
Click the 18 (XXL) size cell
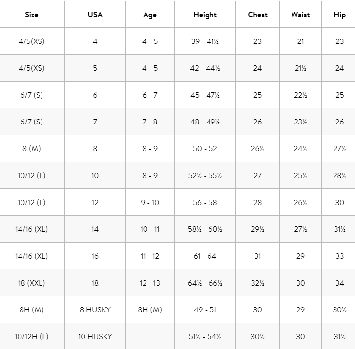[x=31, y=283]
